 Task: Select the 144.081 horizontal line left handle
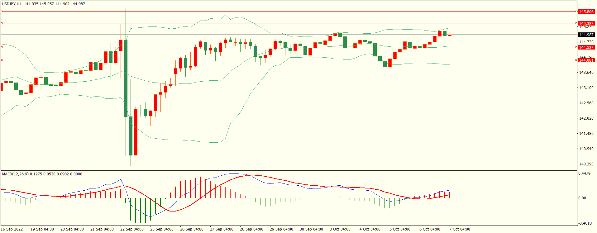[x=2, y=60]
